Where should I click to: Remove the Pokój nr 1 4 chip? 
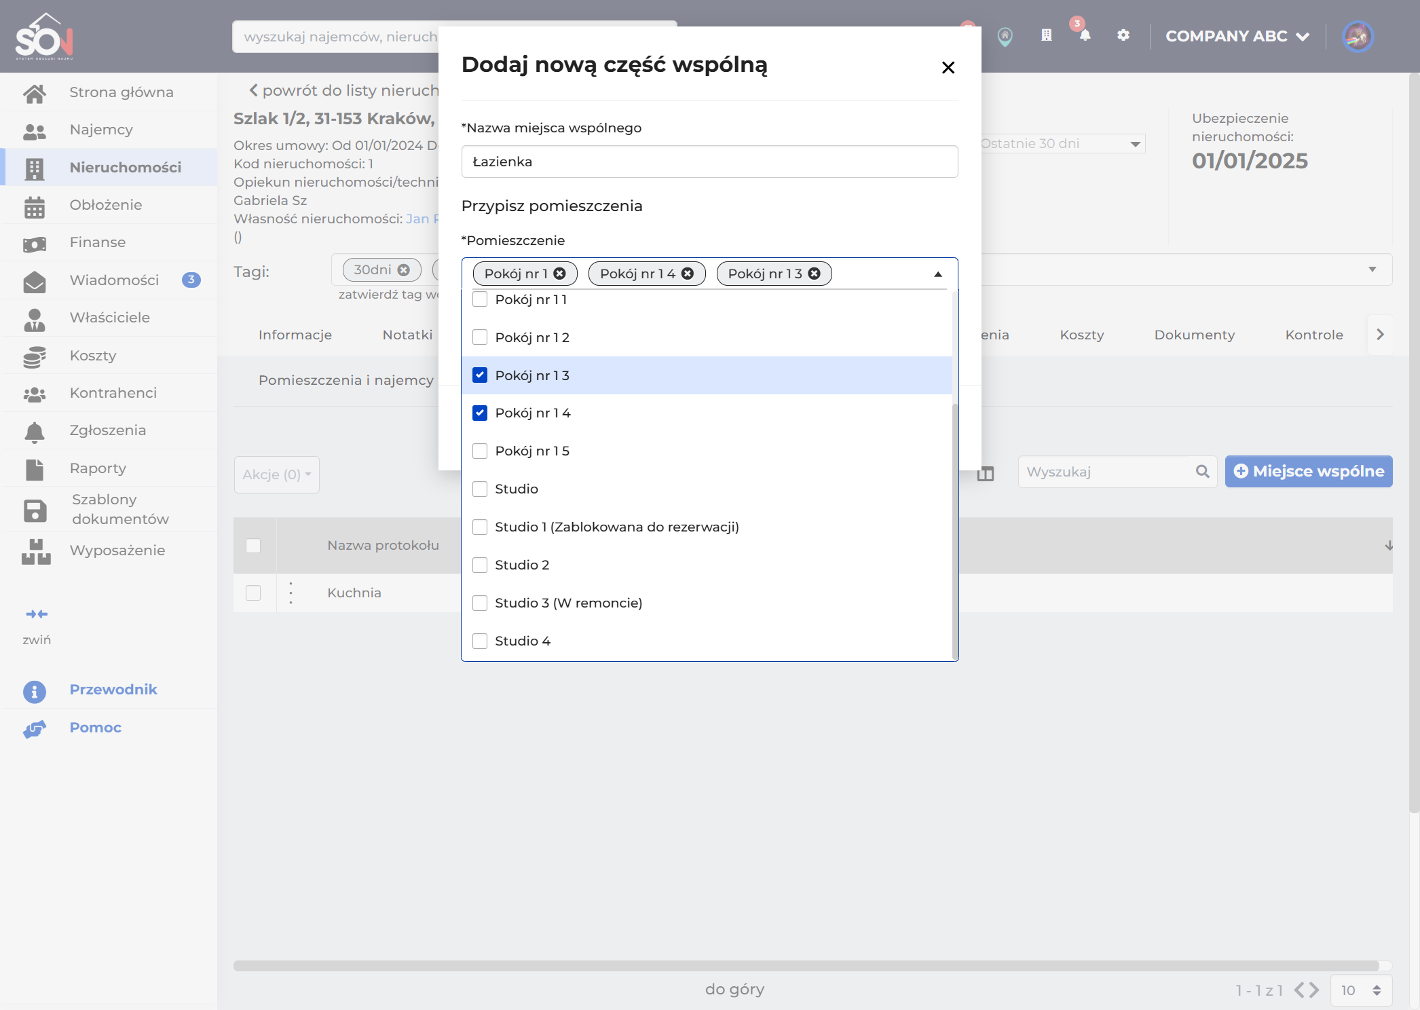[688, 274]
